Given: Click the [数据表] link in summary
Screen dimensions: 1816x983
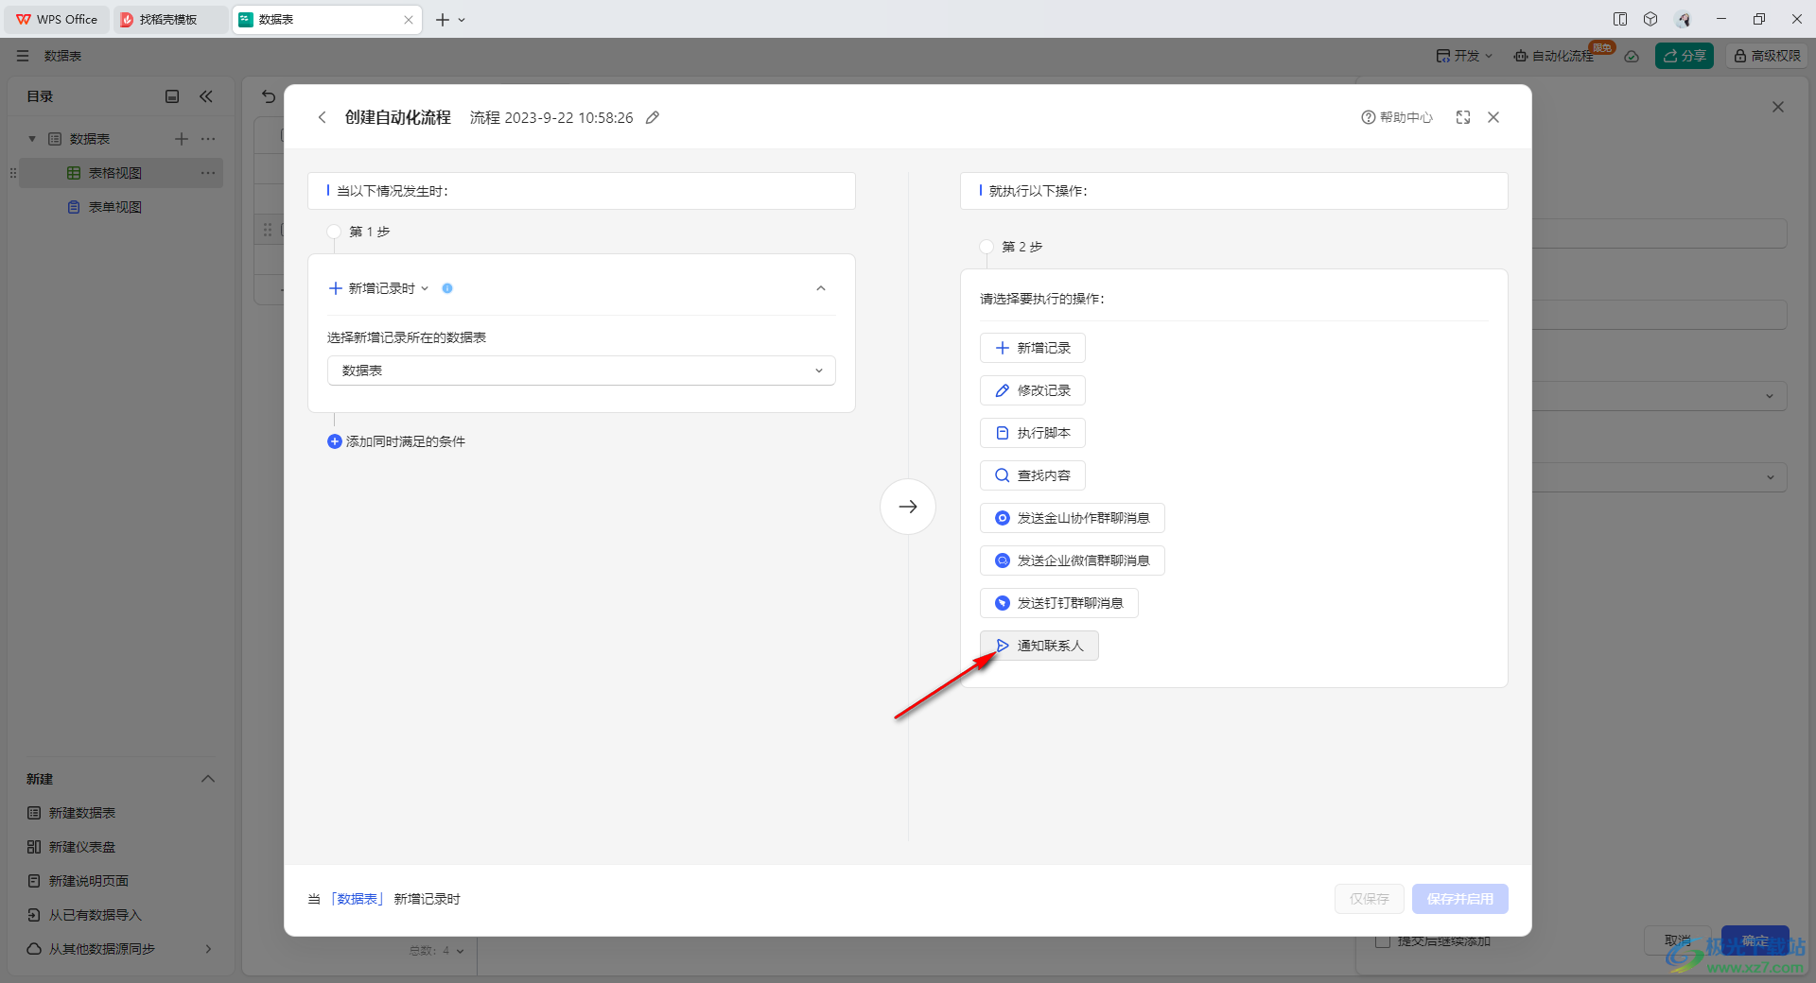Looking at the screenshot, I should coord(358,899).
